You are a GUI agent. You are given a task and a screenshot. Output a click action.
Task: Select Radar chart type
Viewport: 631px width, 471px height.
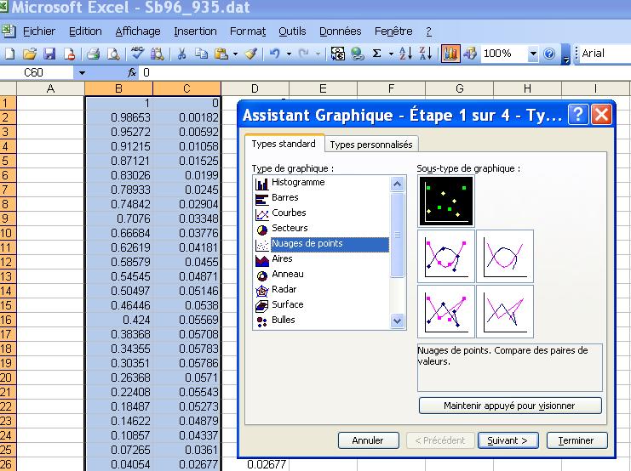tap(321, 289)
